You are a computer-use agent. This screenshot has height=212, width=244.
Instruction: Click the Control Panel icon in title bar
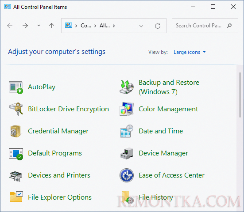tap(8, 7)
